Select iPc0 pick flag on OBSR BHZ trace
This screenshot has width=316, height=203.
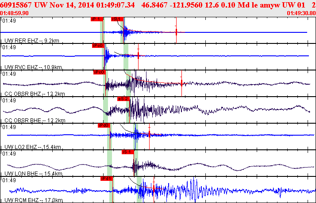[x=99, y=72]
